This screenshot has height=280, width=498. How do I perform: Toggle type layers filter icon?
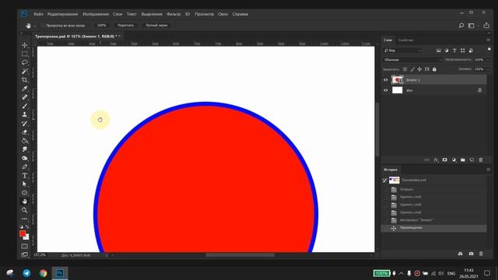pos(454,51)
